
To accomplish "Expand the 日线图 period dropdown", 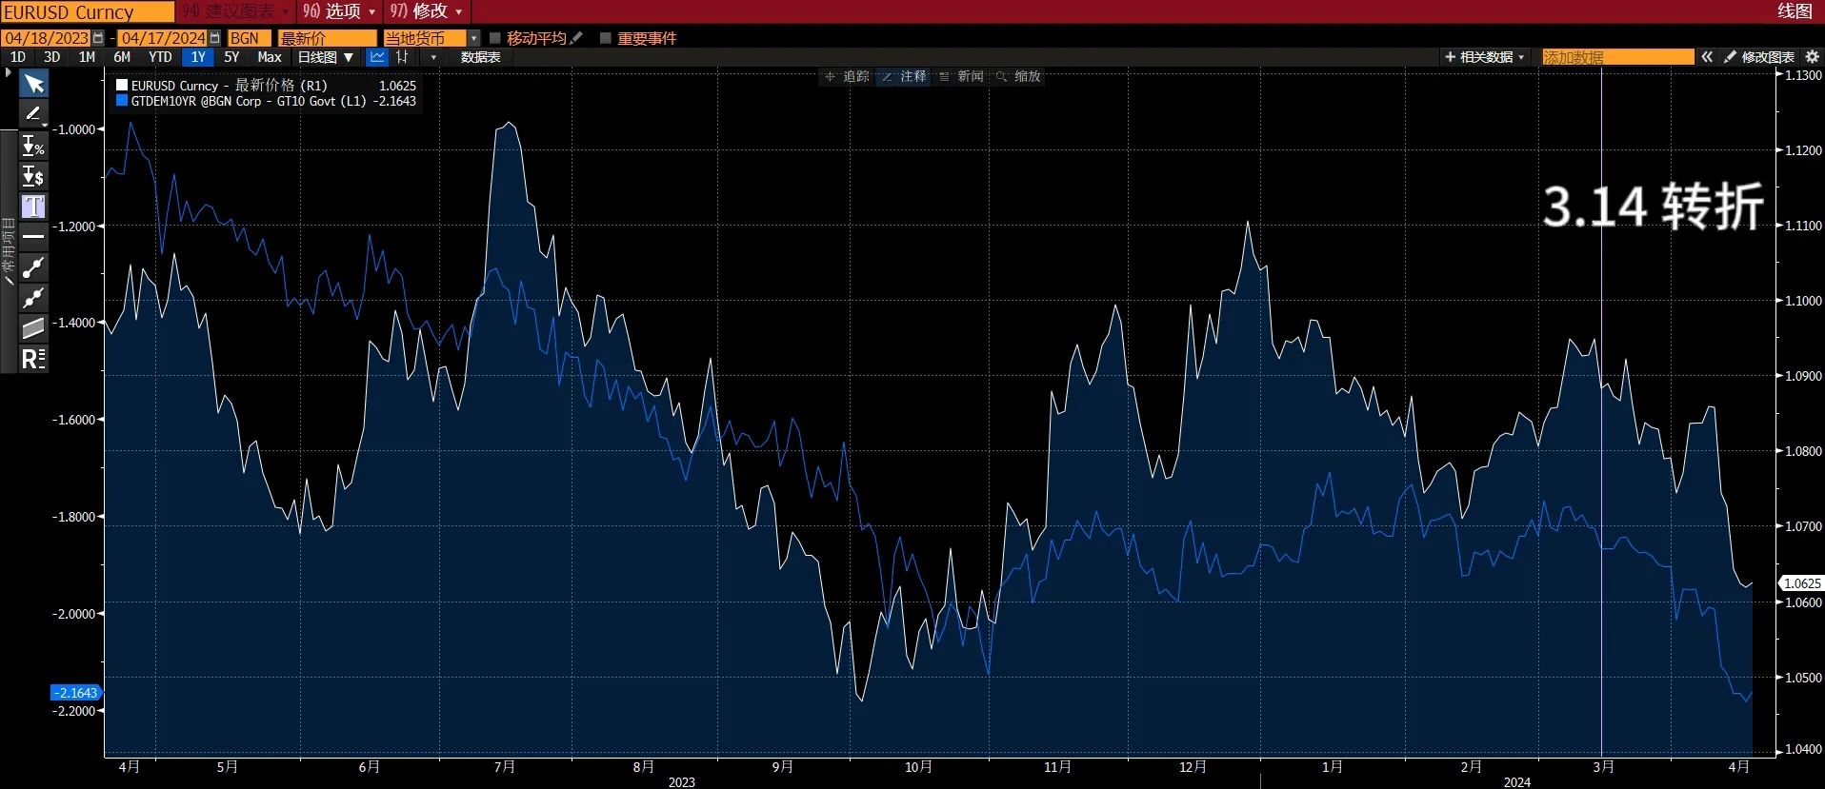I will click(x=326, y=57).
